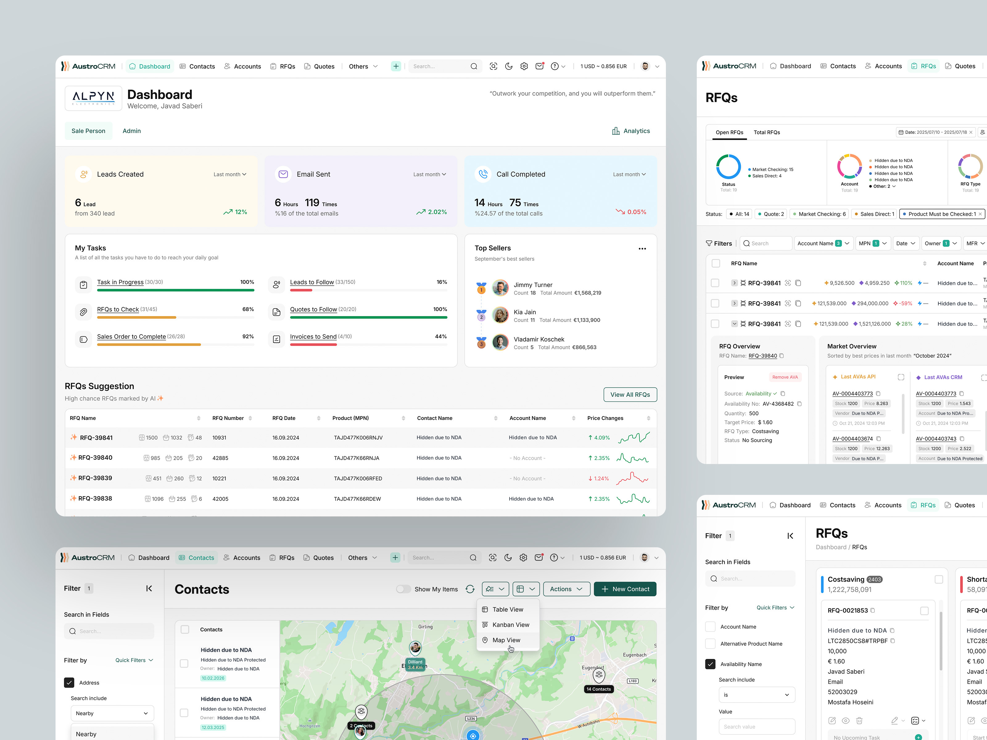Screen dimensions: 987x740
Task: Click the Search value field under Value
Action: [757, 727]
